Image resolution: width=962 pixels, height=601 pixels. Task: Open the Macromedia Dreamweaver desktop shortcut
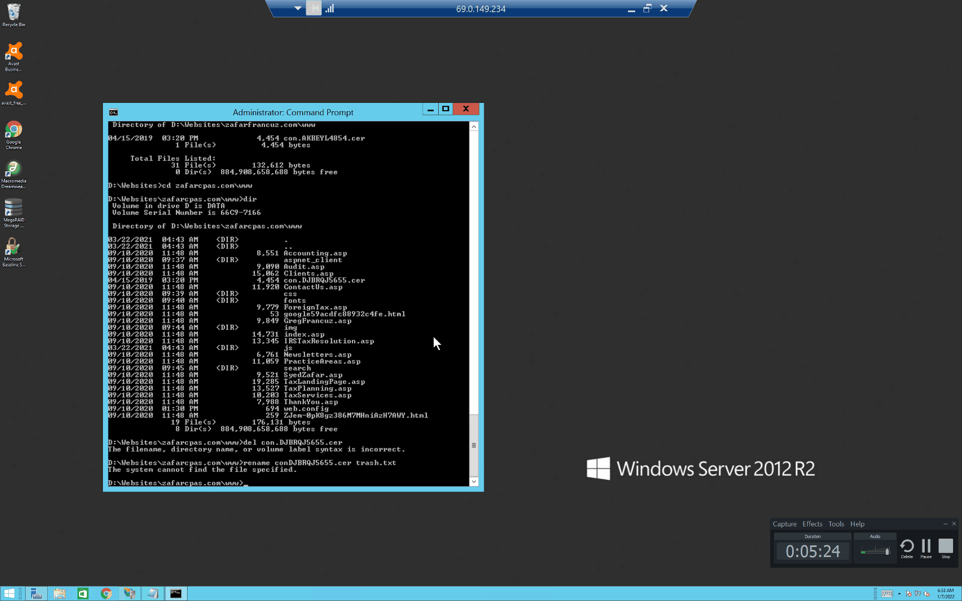coord(13,174)
